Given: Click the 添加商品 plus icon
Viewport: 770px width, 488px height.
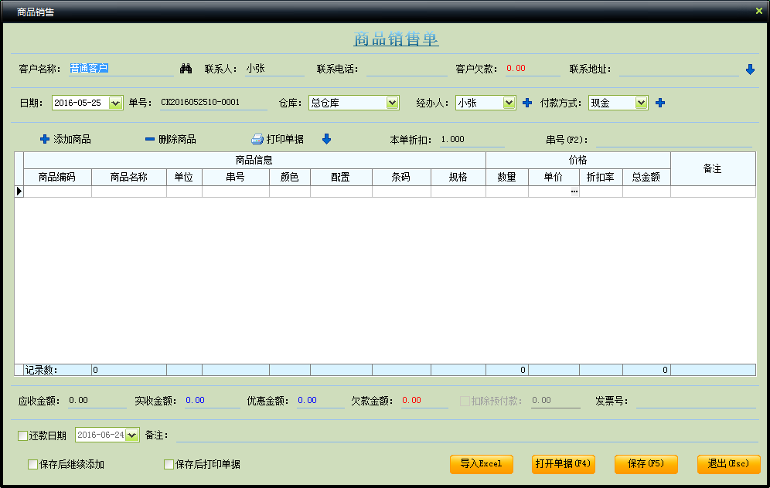Looking at the screenshot, I should click(45, 139).
